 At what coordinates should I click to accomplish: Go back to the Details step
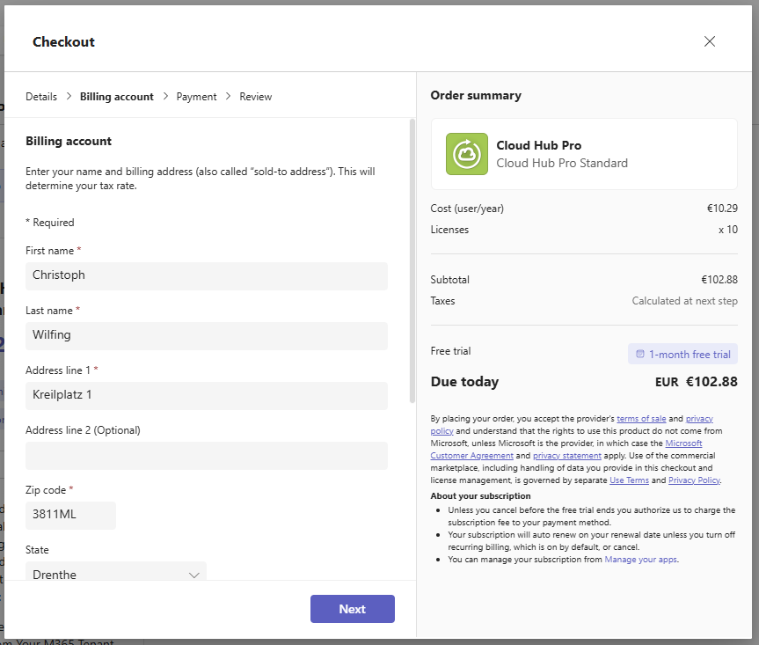(x=41, y=97)
